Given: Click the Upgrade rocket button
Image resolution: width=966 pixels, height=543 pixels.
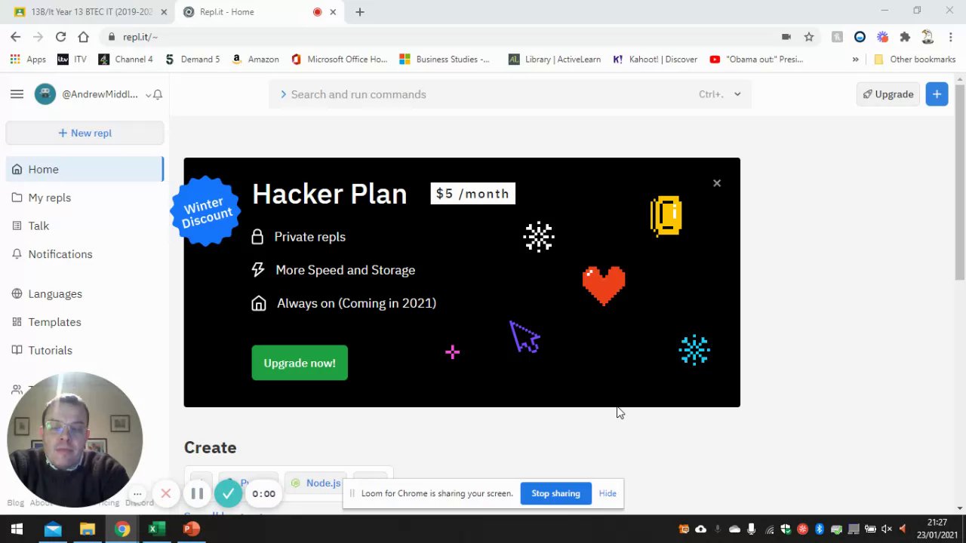Looking at the screenshot, I should (888, 94).
